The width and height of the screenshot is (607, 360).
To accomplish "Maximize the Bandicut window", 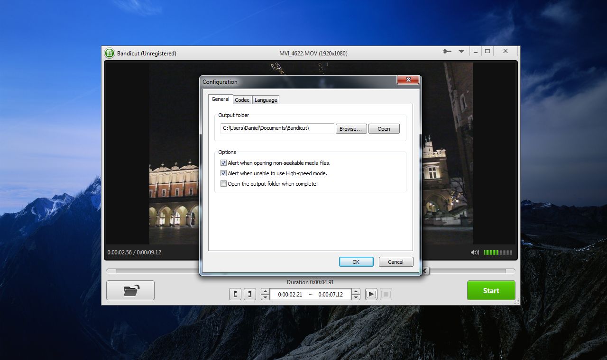I will 487,51.
